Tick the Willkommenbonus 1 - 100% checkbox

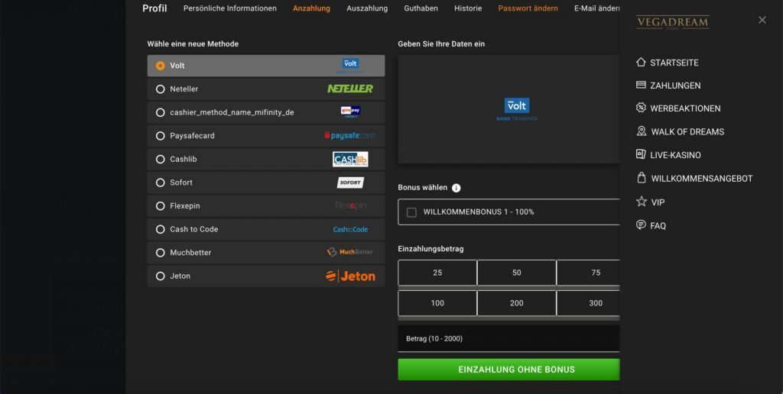pos(411,212)
